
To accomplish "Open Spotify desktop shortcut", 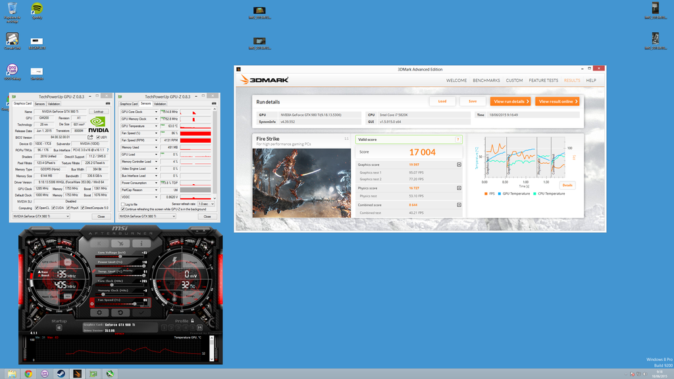I will pos(37,11).
